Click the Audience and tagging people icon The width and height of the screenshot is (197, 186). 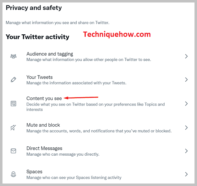point(13,56)
